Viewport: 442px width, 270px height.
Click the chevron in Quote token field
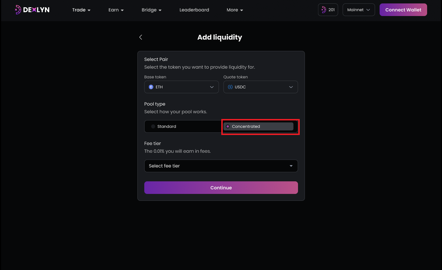coord(291,87)
